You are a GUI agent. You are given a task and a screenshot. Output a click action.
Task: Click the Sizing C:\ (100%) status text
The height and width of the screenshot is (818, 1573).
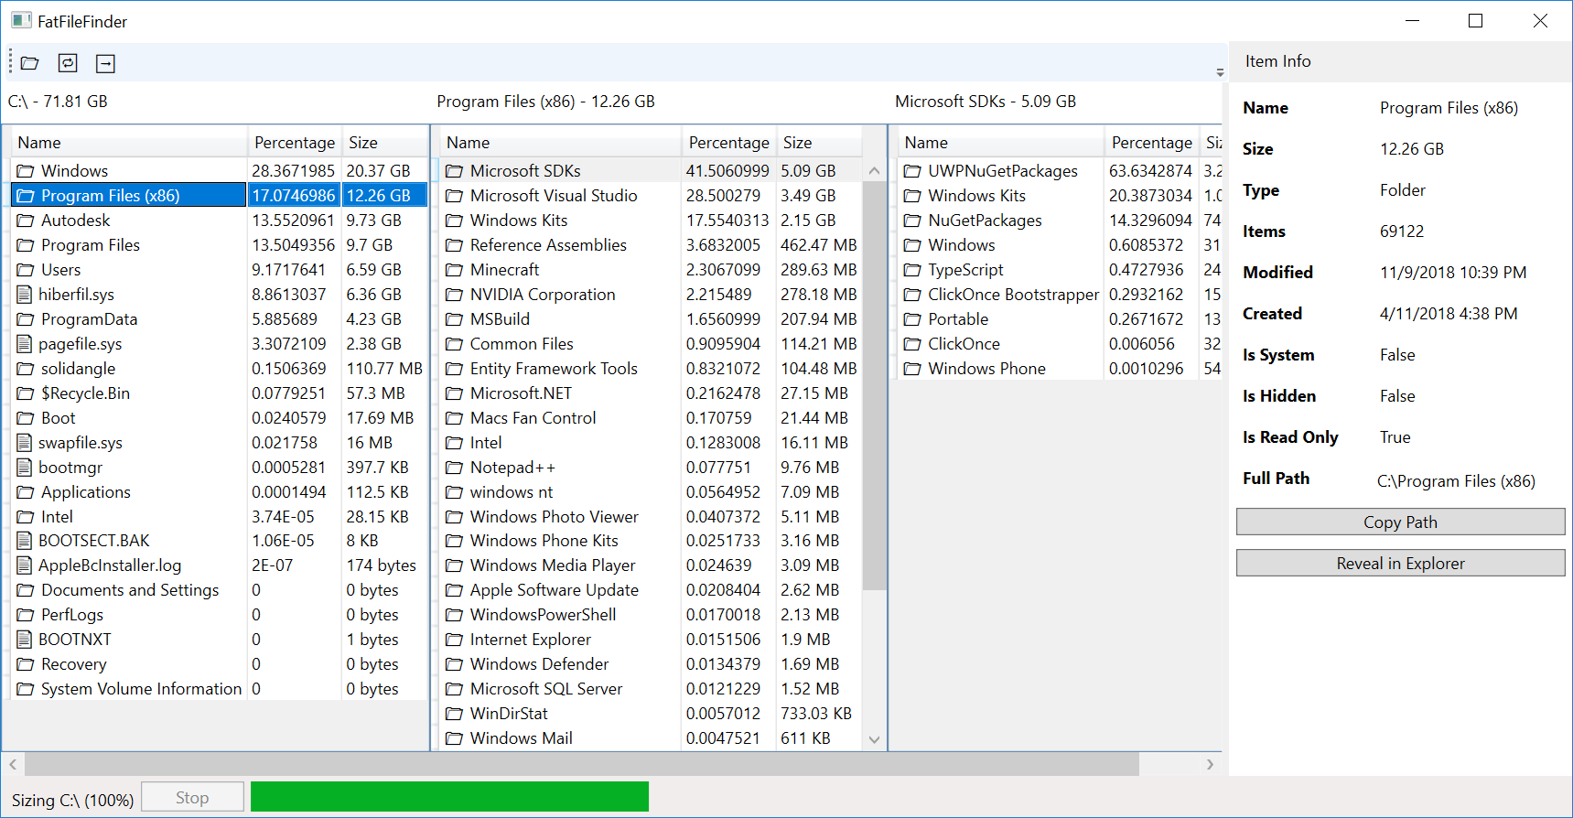[73, 801]
